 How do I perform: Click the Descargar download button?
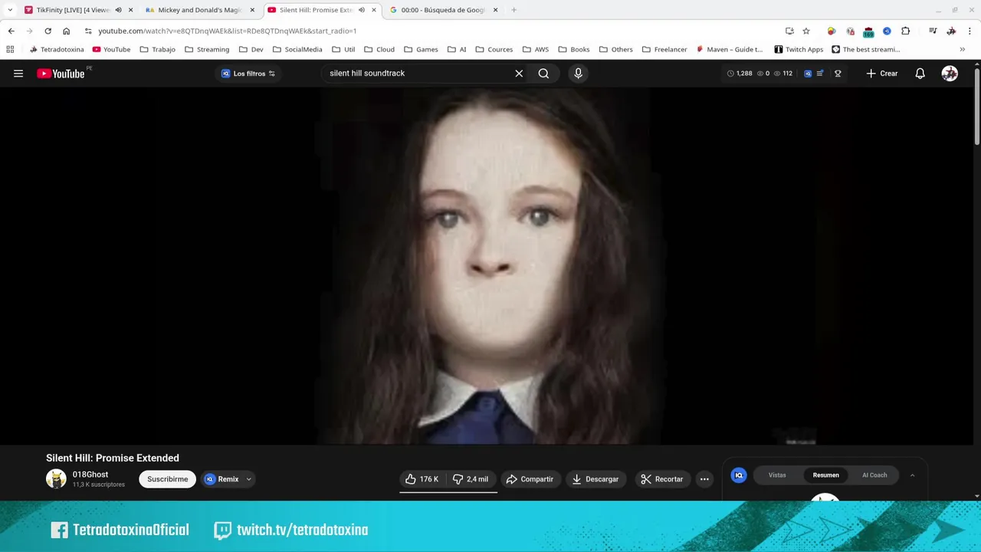click(x=595, y=479)
